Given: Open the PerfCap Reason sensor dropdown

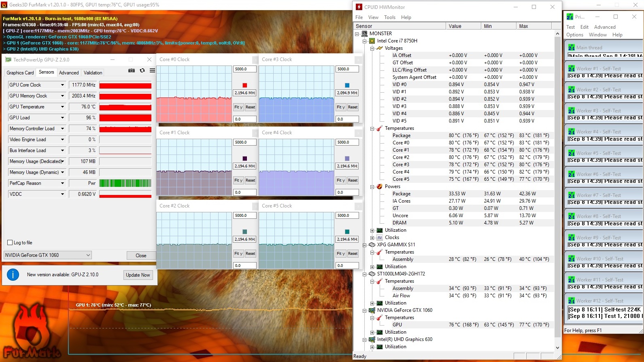Looking at the screenshot, I should (62, 183).
